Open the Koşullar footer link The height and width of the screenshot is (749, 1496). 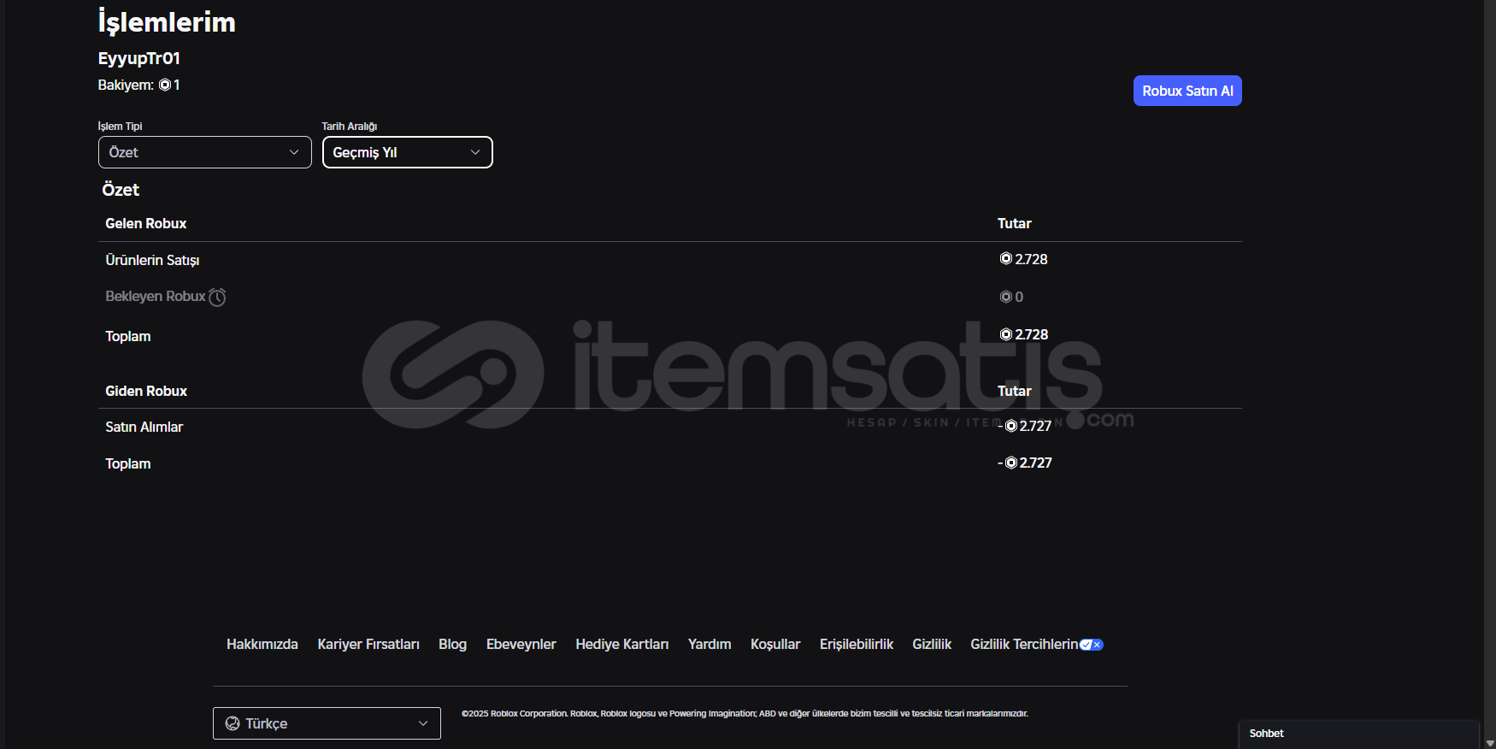coord(775,644)
